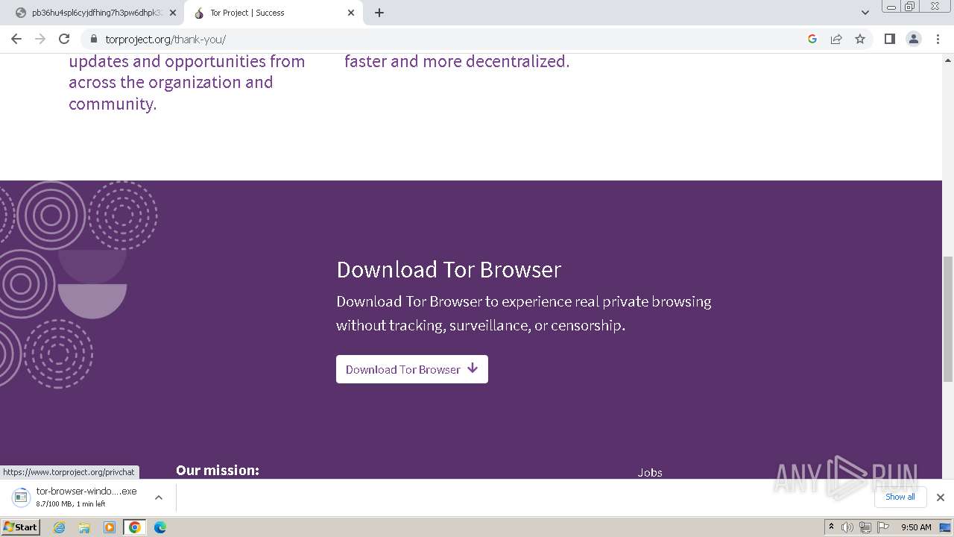Close the pb36hu4spl6cyjdfhing tab
The width and height of the screenshot is (954, 537).
point(173,13)
